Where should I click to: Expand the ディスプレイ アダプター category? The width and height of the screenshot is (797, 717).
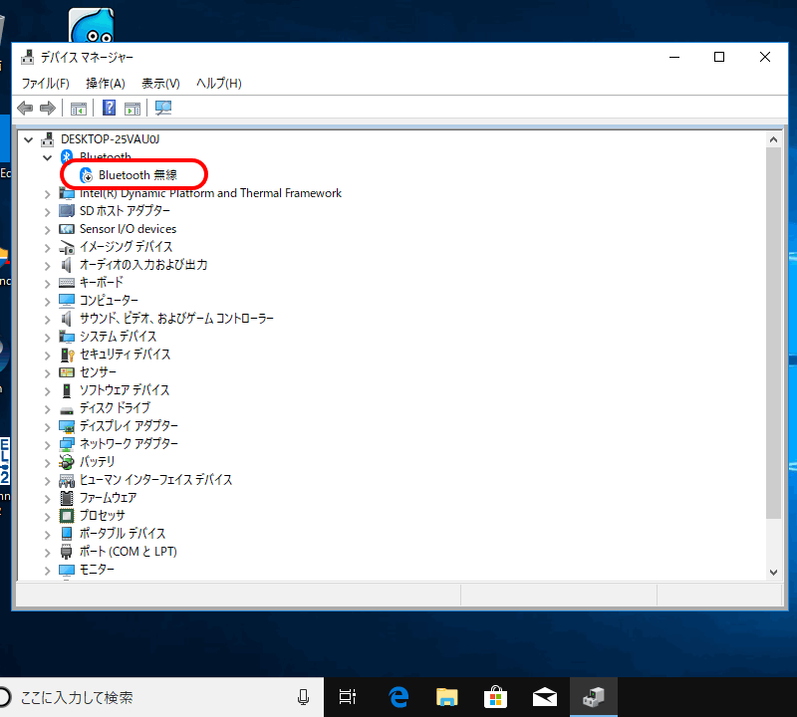tap(47, 426)
